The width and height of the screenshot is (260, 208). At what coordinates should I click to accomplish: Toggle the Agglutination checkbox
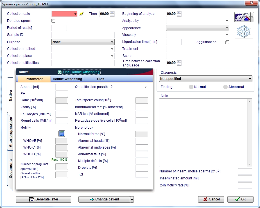(227, 42)
